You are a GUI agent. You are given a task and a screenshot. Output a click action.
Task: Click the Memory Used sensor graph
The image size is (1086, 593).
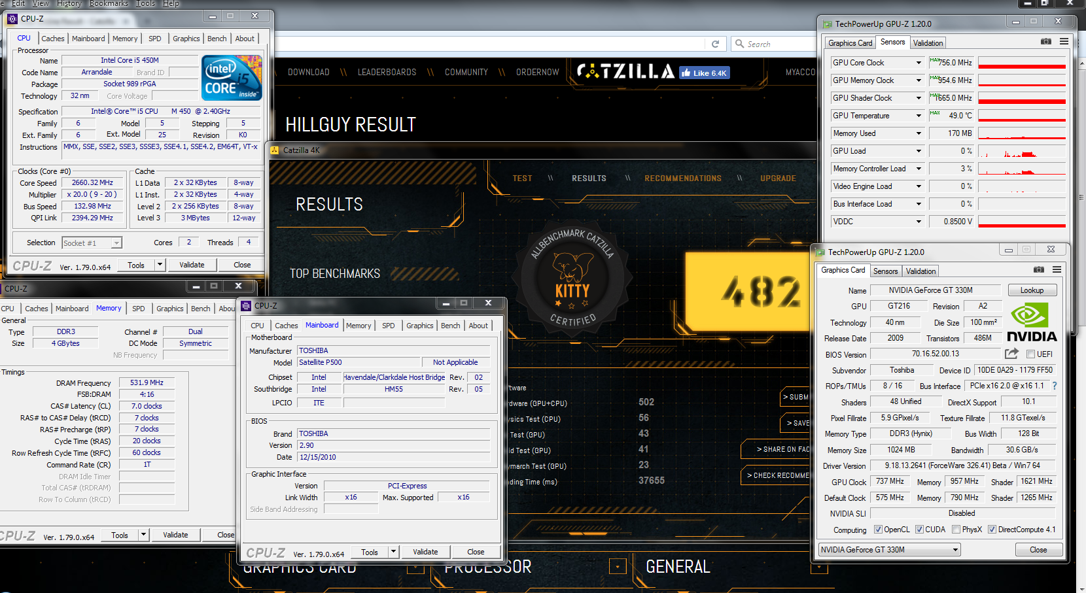coord(1022,133)
